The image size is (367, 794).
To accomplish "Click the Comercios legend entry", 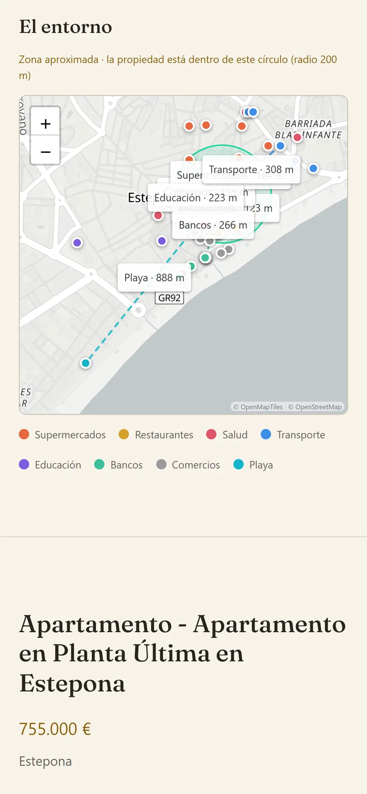I will (x=188, y=465).
